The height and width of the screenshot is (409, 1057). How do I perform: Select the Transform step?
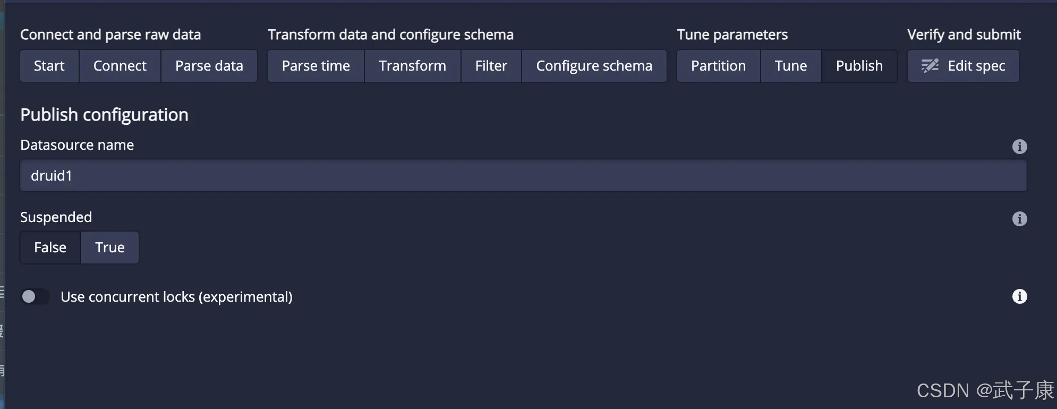[x=412, y=66]
